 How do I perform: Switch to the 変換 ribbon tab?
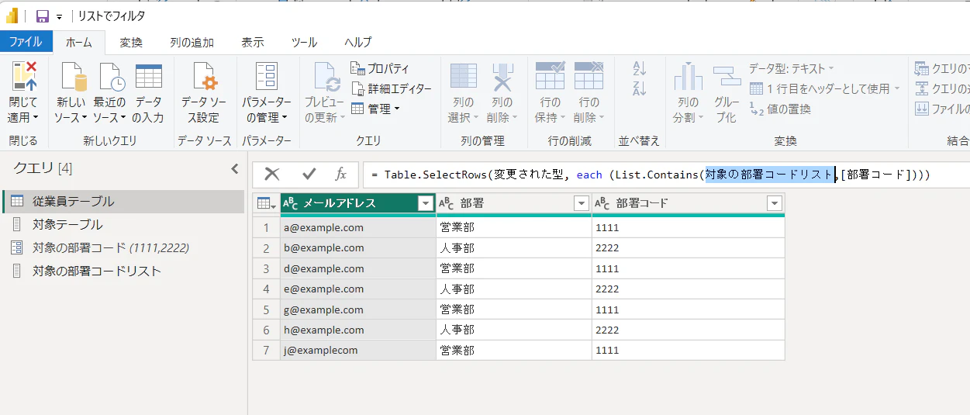tap(131, 42)
